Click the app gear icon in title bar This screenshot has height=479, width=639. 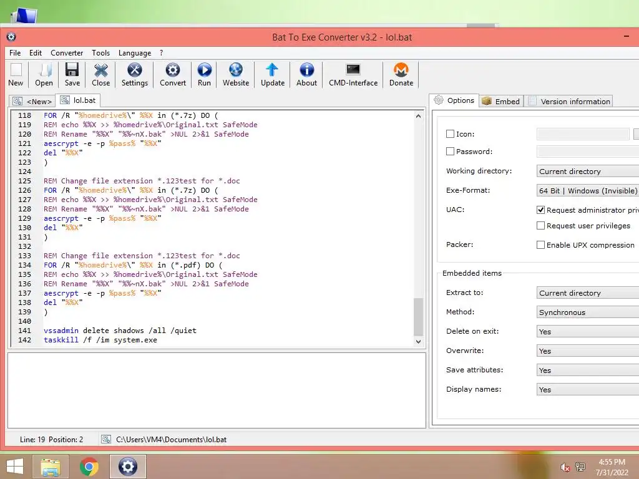pos(11,37)
